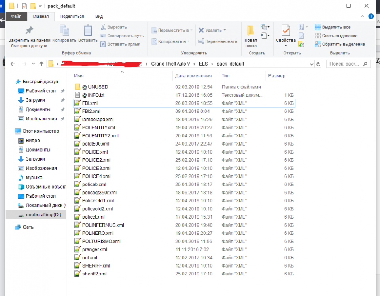Delete file with Удалить button
Image resolution: width=380 pixels, height=296 pixels.
[210, 30]
